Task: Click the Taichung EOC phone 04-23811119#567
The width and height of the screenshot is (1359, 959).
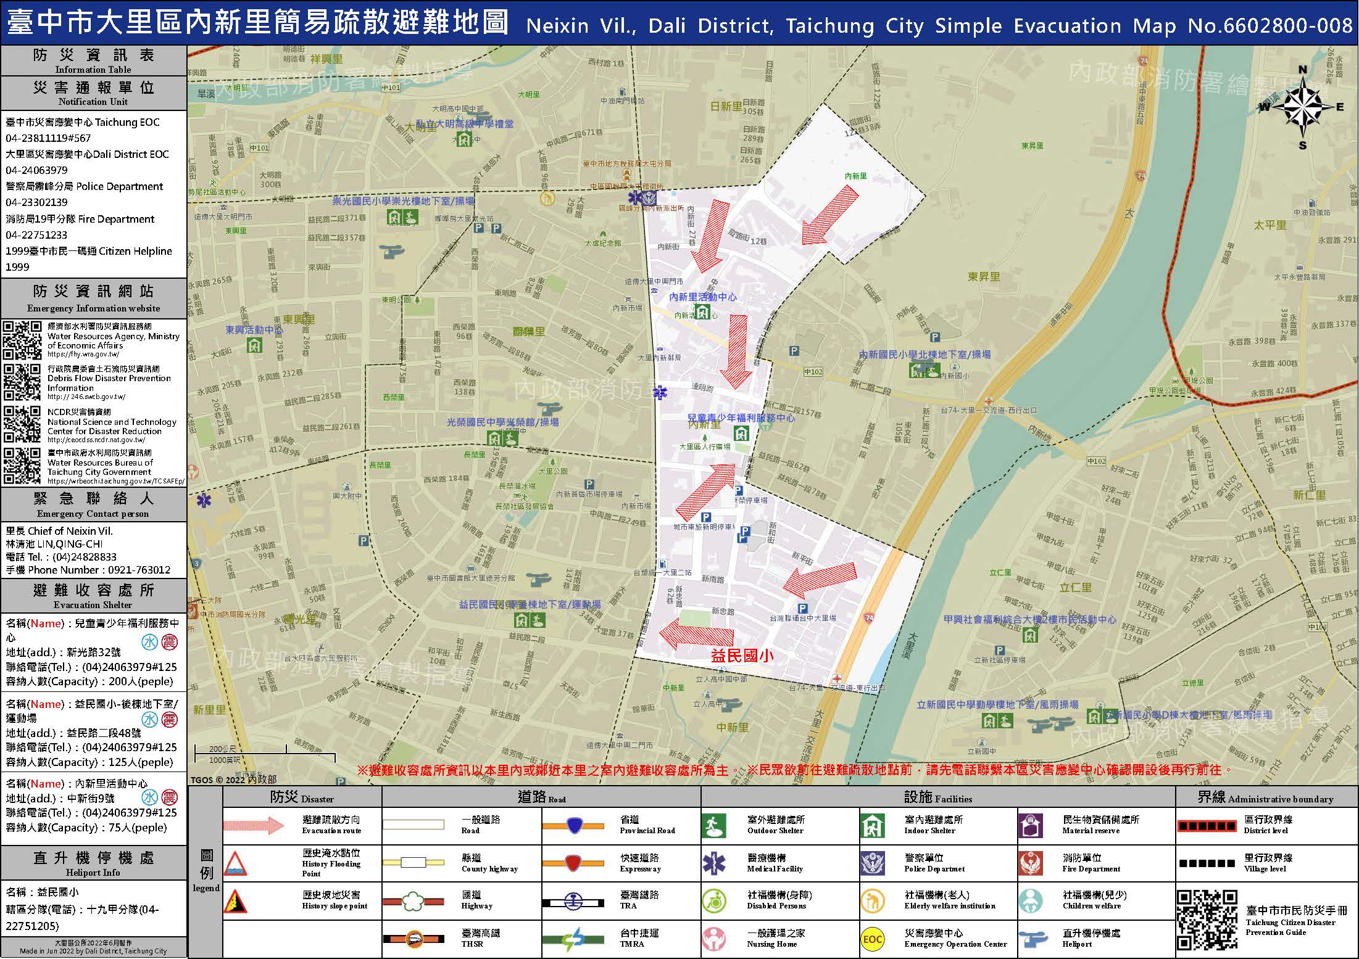Action: click(48, 138)
